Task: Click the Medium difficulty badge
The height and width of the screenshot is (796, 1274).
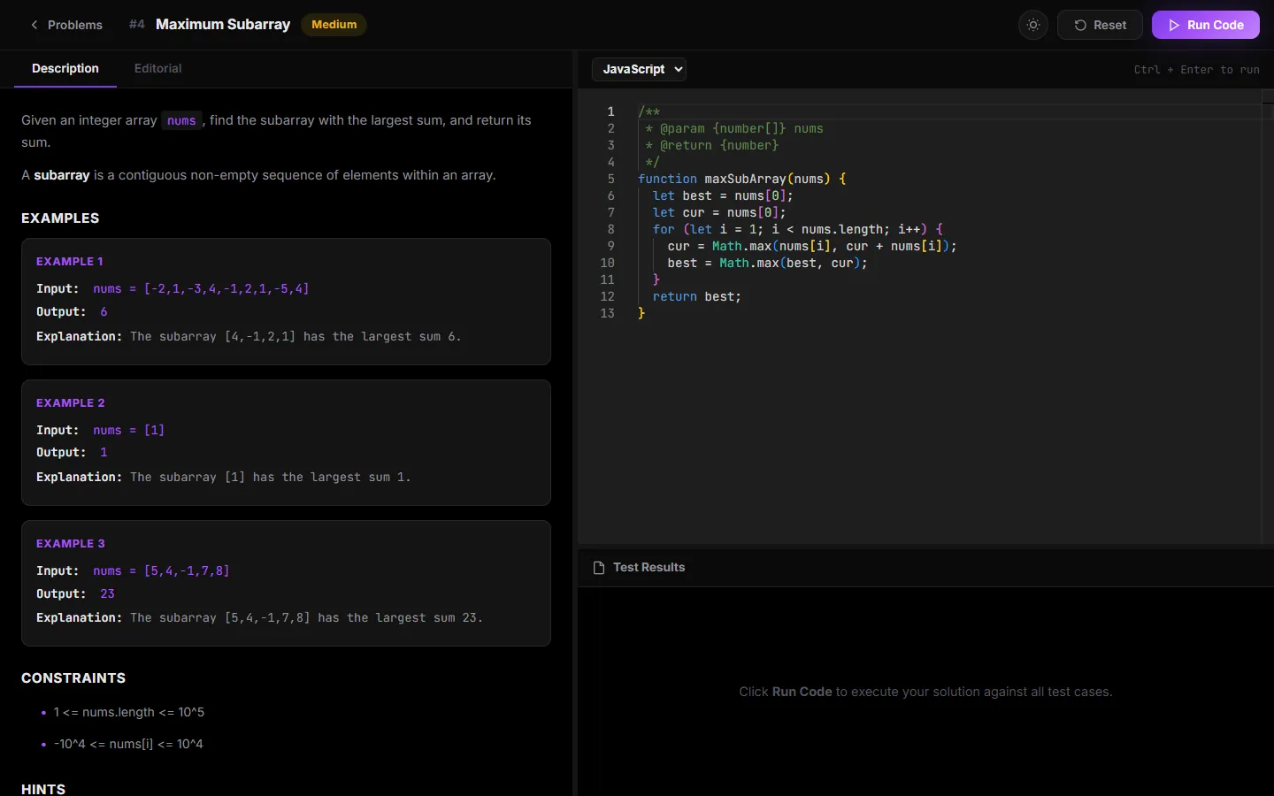Action: (334, 25)
